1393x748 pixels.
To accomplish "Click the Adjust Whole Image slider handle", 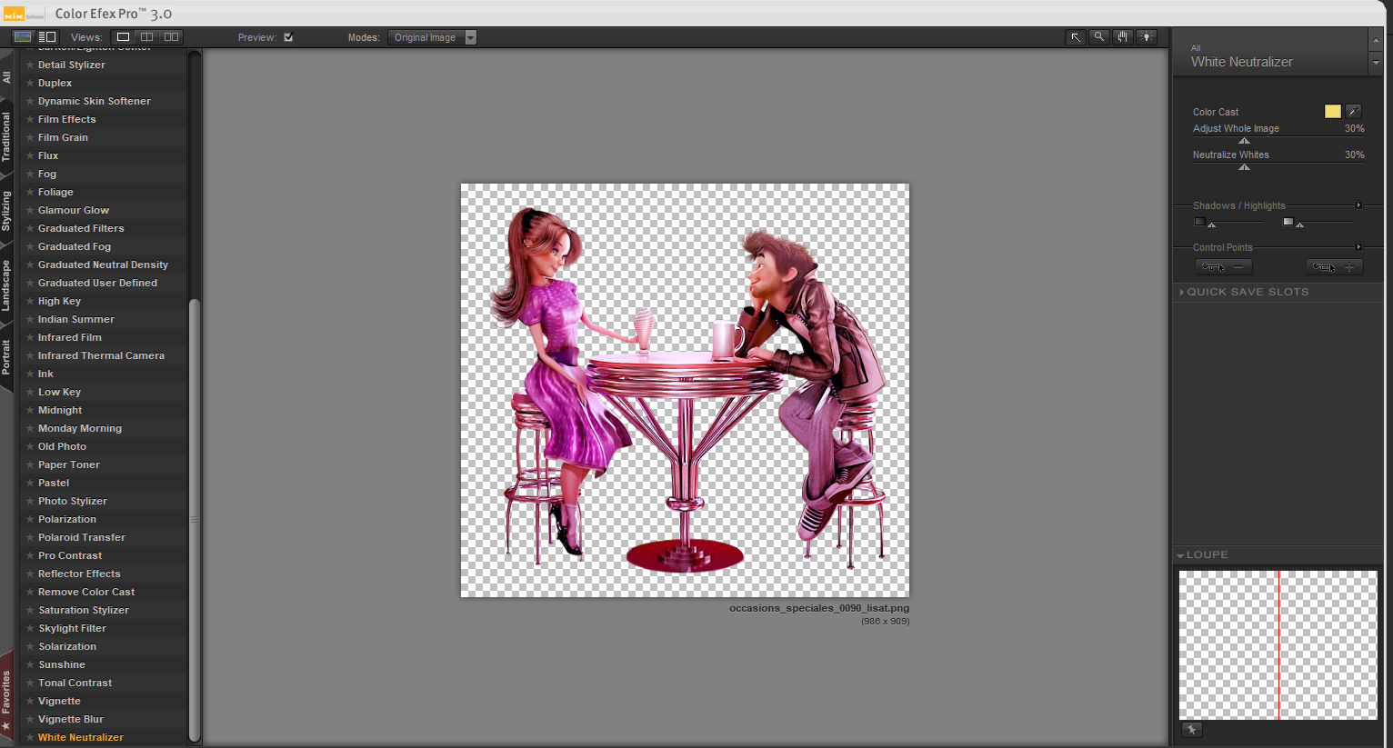I will point(1244,141).
